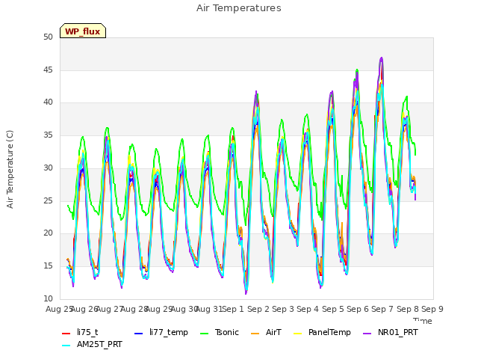
Task: Click the Sep 2 x-axis label
Action: (258, 309)
